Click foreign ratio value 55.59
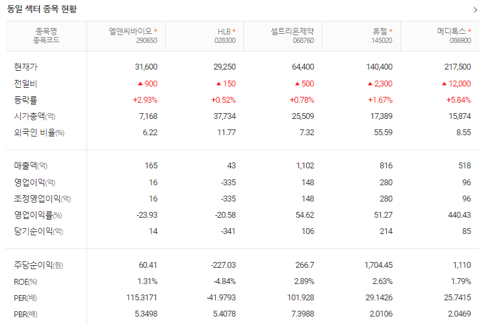The image size is (481, 325). point(383,133)
